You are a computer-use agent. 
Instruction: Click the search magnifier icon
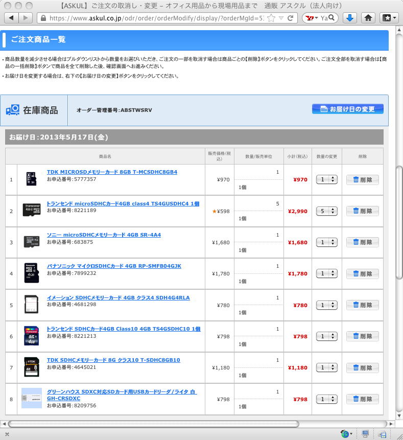tap(331, 18)
